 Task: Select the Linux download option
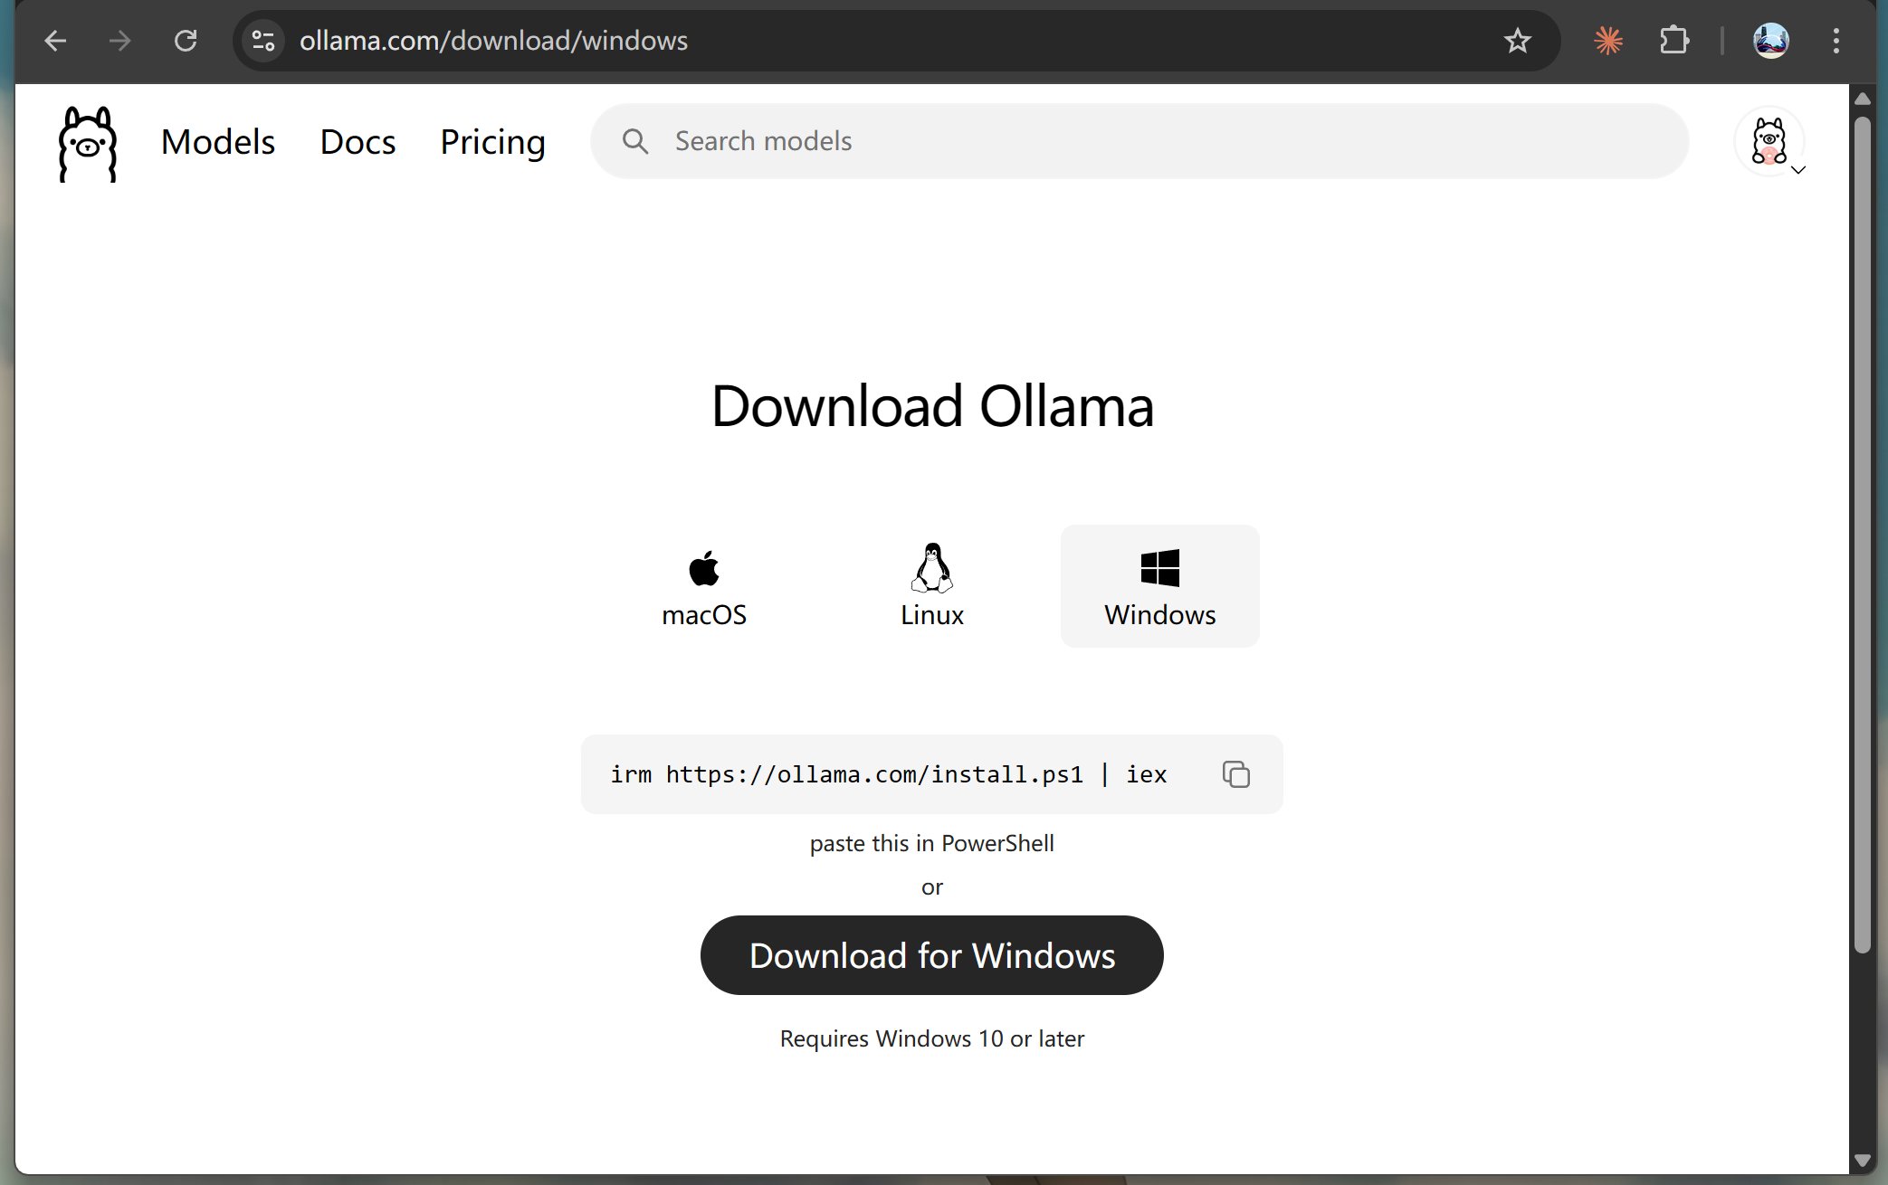(x=931, y=586)
